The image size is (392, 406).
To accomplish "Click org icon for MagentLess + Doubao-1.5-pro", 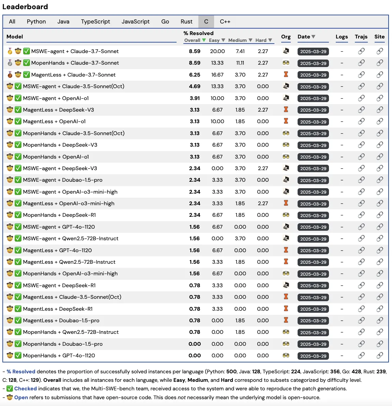I will (x=286, y=320).
